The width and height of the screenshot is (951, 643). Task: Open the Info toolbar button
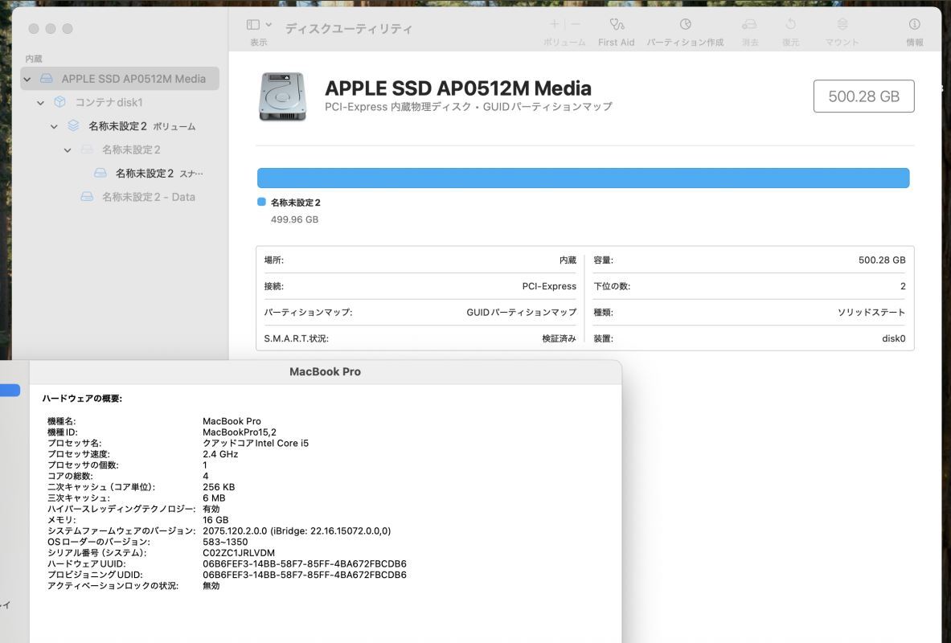(914, 25)
